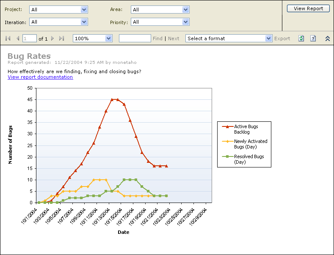Go to next report page
This screenshot has width=334, height=255.
tap(52, 38)
